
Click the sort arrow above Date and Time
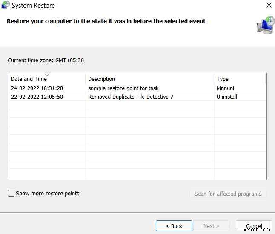(x=47, y=75)
